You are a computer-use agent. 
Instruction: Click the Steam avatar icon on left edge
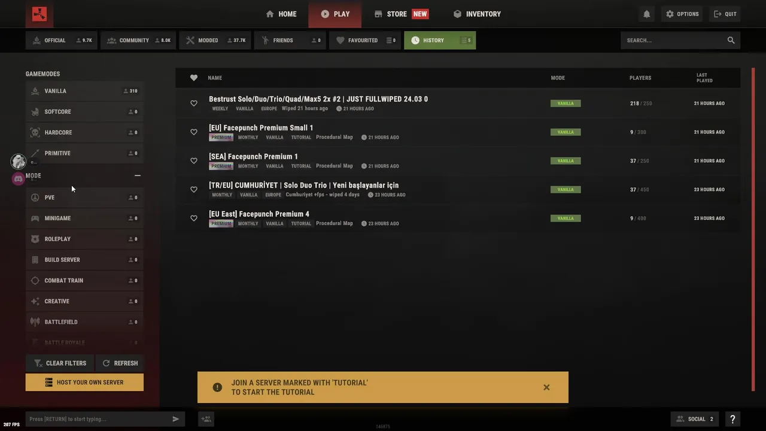(19, 161)
